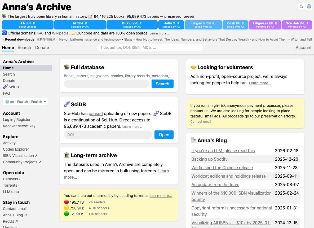Image resolution: width=314 pixels, height=228 pixels.
Task: Click the Anna's Archive title logo
Action: 37,7
